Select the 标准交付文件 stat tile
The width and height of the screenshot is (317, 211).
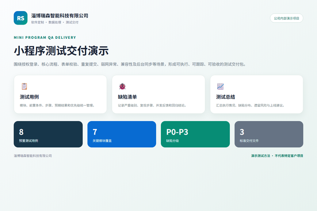coord(269,134)
